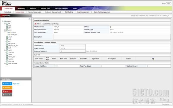The height and width of the screenshot is (108, 173).
Task: Collapse the HTTP tree node
Action: coord(5,30)
